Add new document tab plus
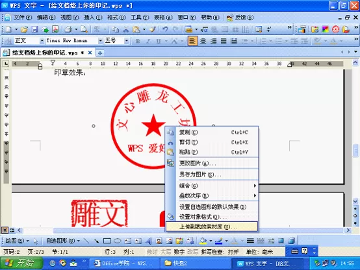 (100, 53)
